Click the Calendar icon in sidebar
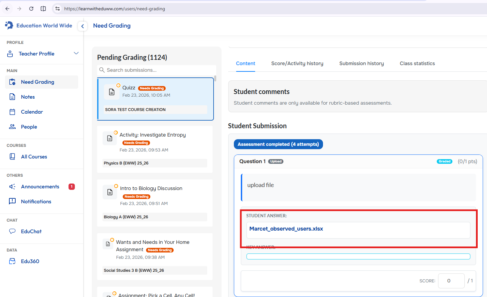The image size is (487, 297). click(12, 112)
